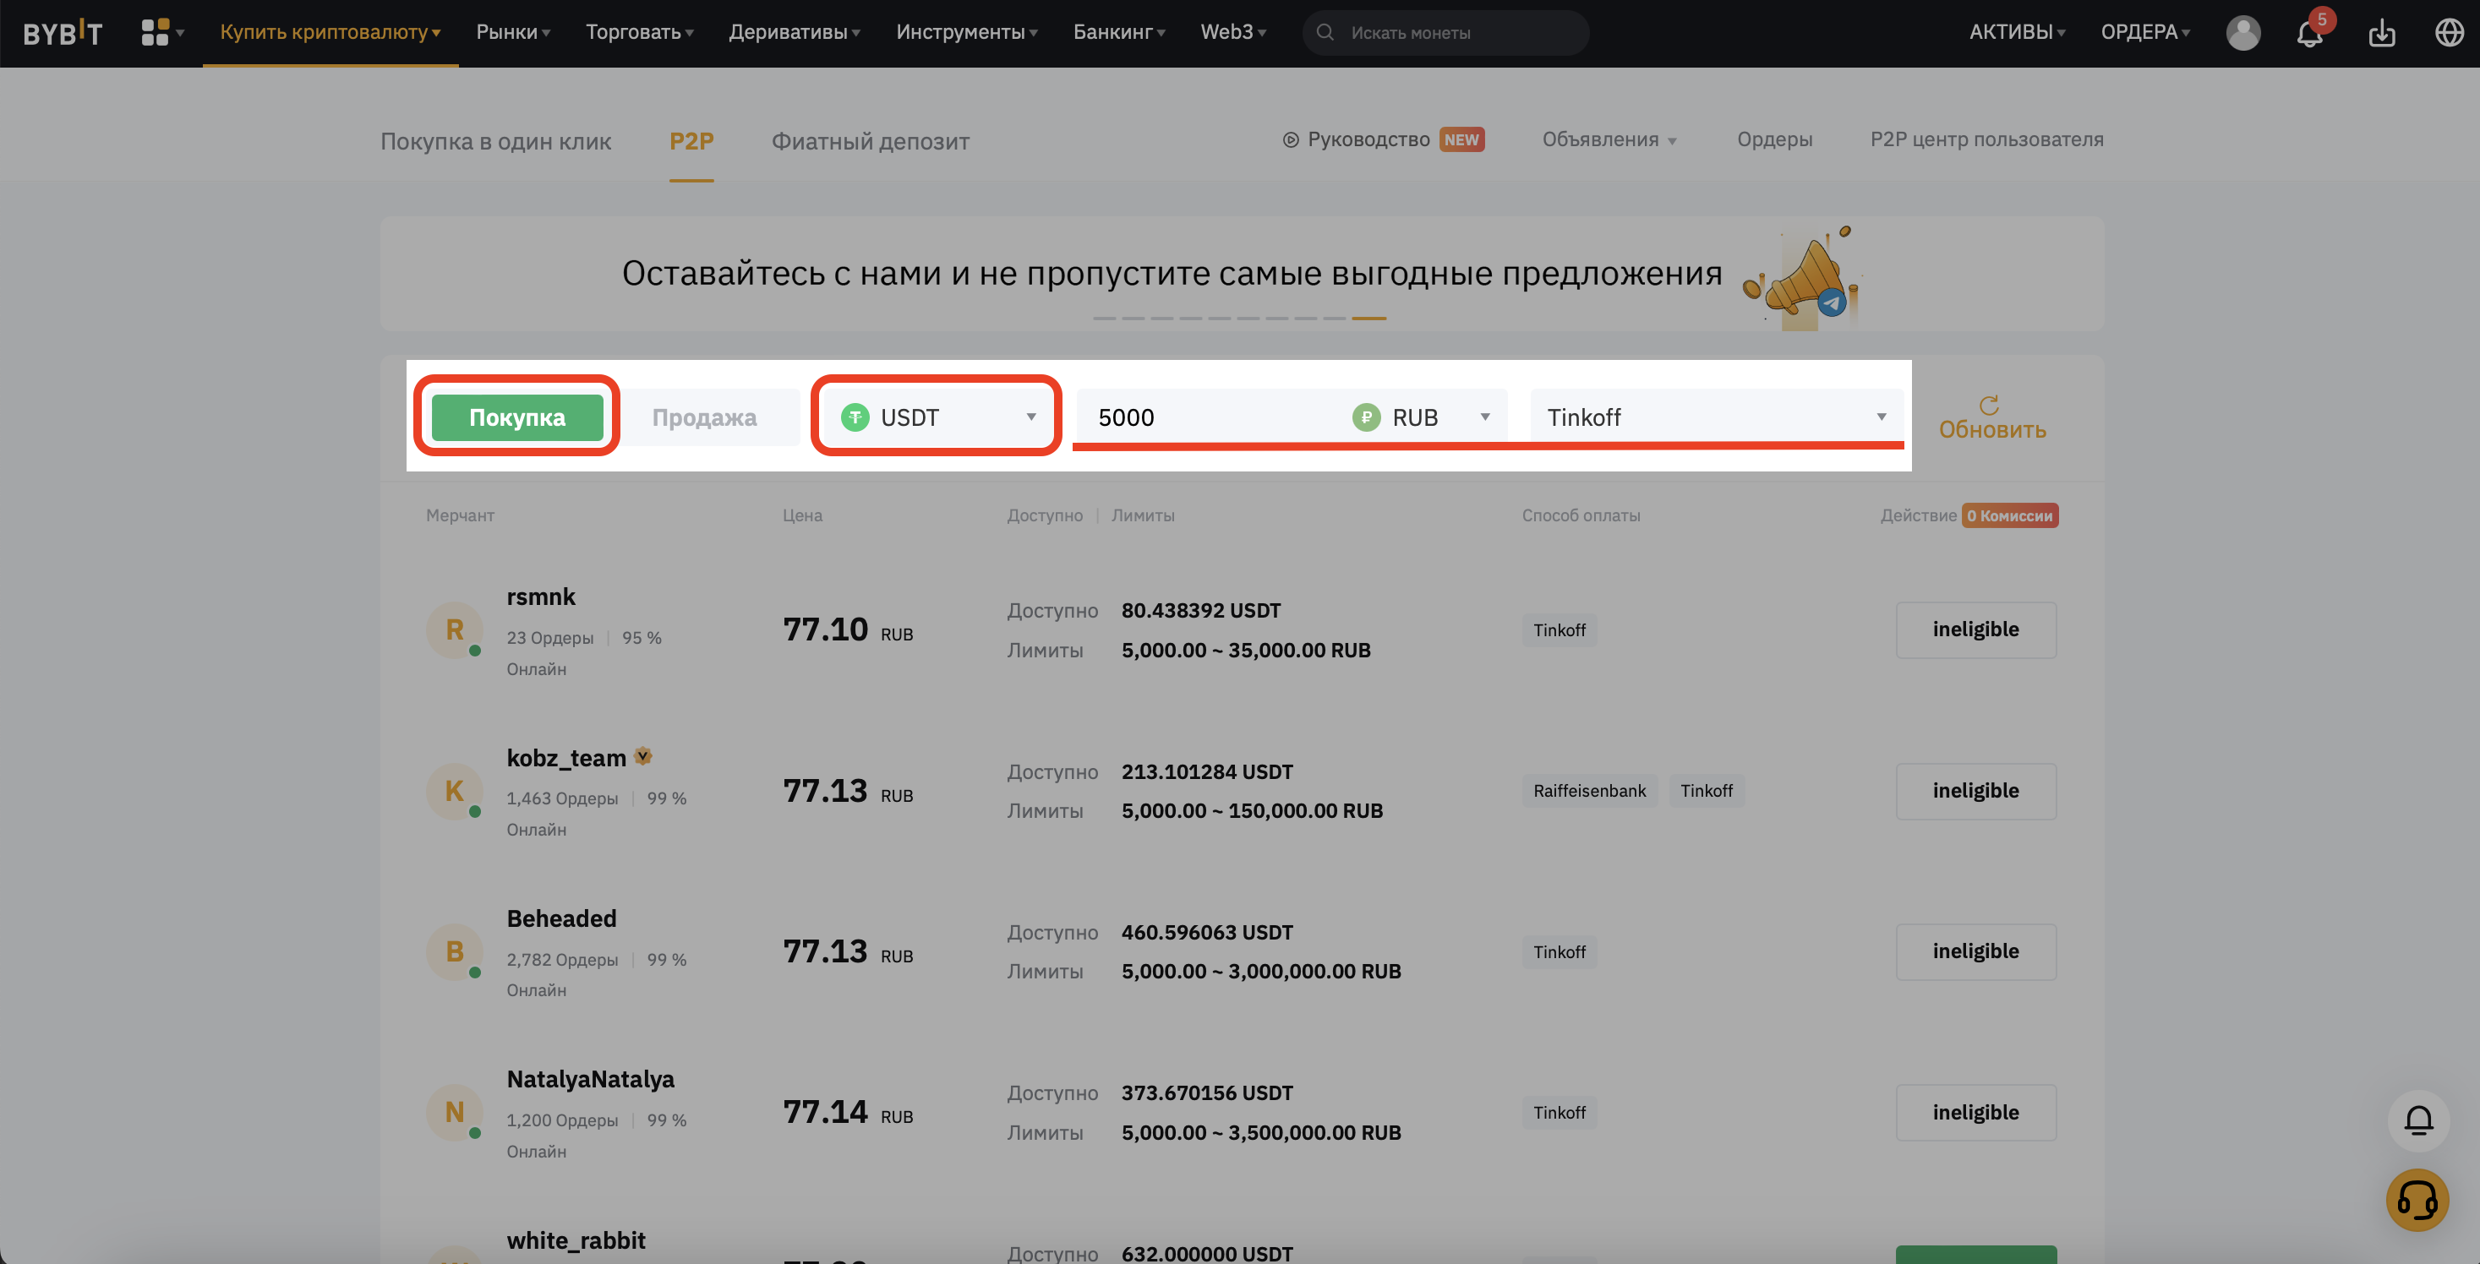2480x1264 pixels.
Task: Open notifications bell with red badge
Action: (2311, 33)
